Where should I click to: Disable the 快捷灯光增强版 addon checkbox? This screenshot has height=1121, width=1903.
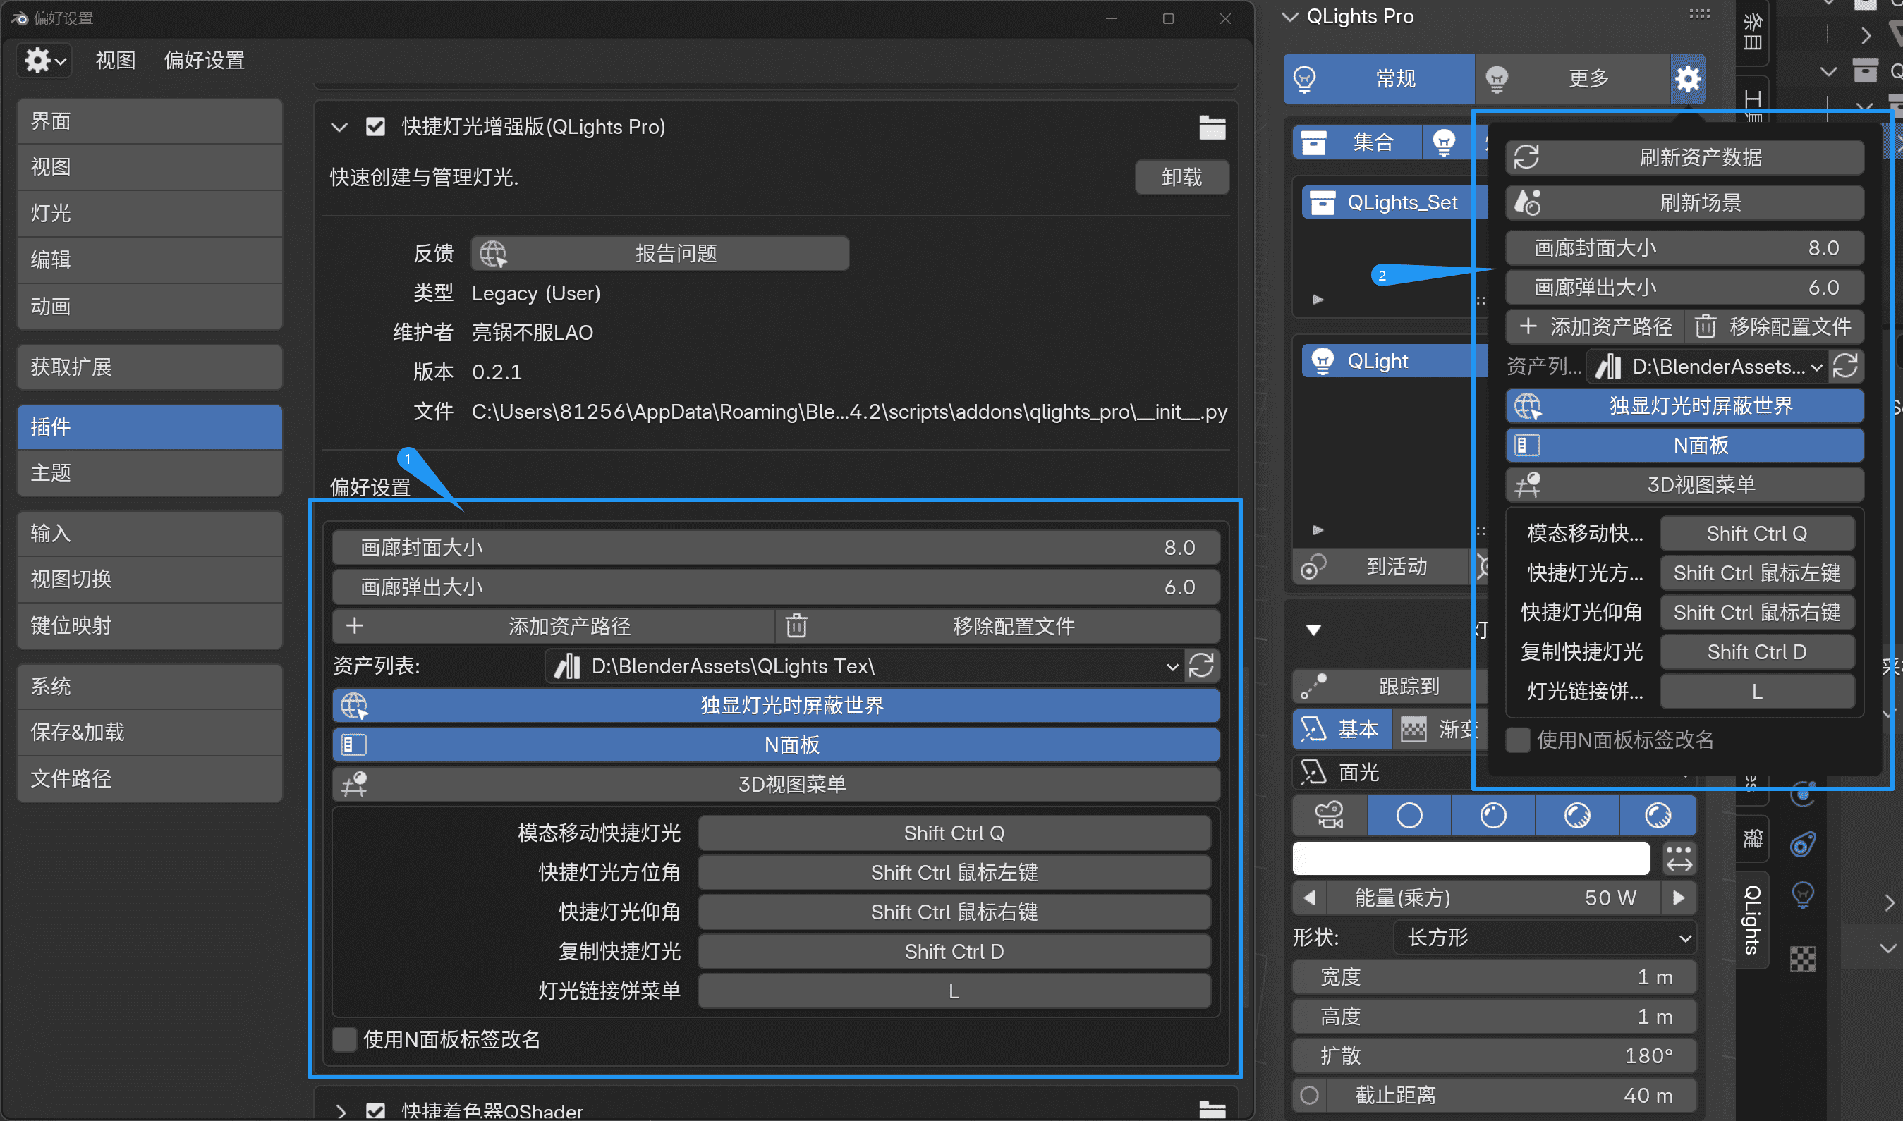(x=376, y=127)
